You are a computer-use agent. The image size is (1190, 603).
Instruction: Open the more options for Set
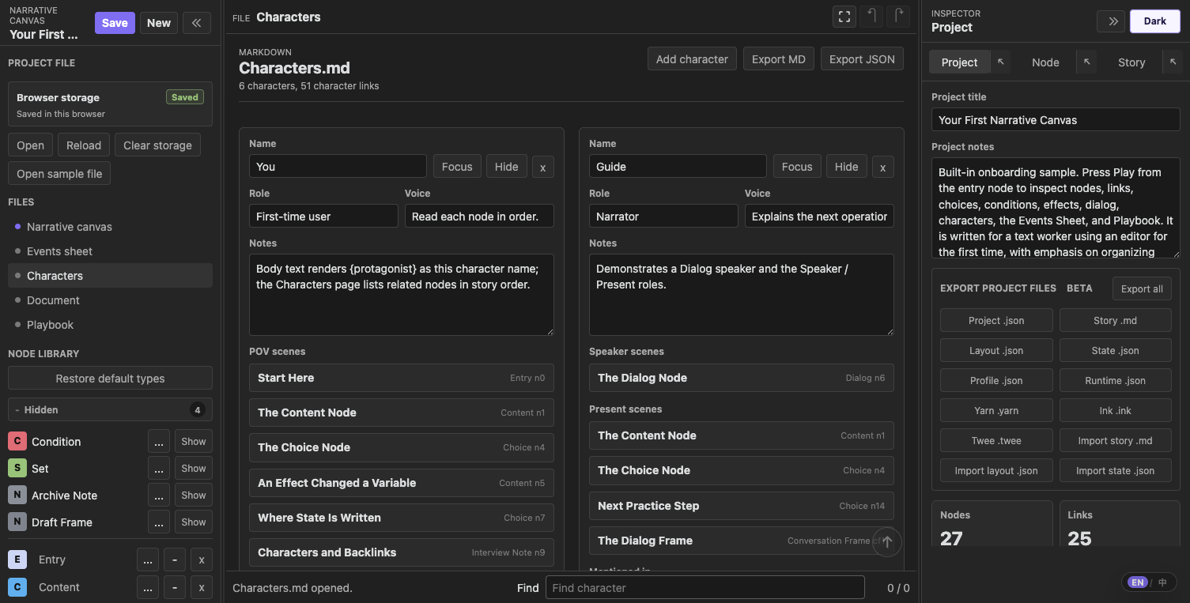pyautogui.click(x=159, y=469)
